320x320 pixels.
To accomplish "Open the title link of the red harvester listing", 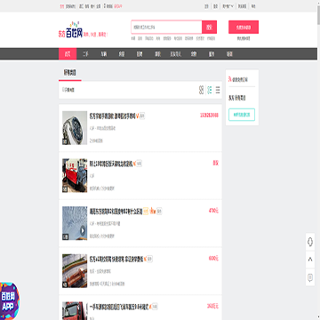I will pyautogui.click(x=111, y=164).
